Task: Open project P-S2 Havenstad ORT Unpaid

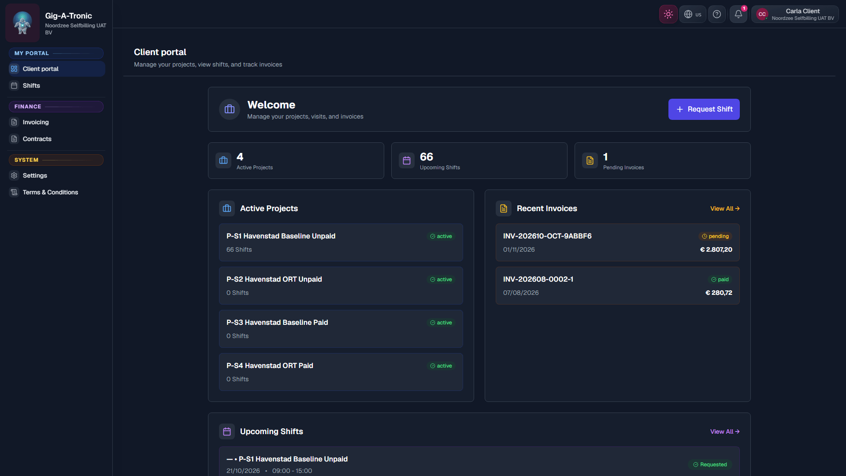Action: click(341, 286)
